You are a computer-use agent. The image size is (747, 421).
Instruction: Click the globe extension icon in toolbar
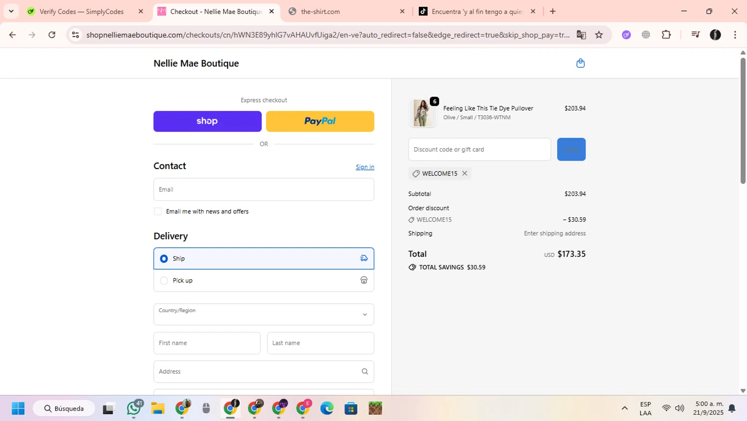click(x=646, y=35)
